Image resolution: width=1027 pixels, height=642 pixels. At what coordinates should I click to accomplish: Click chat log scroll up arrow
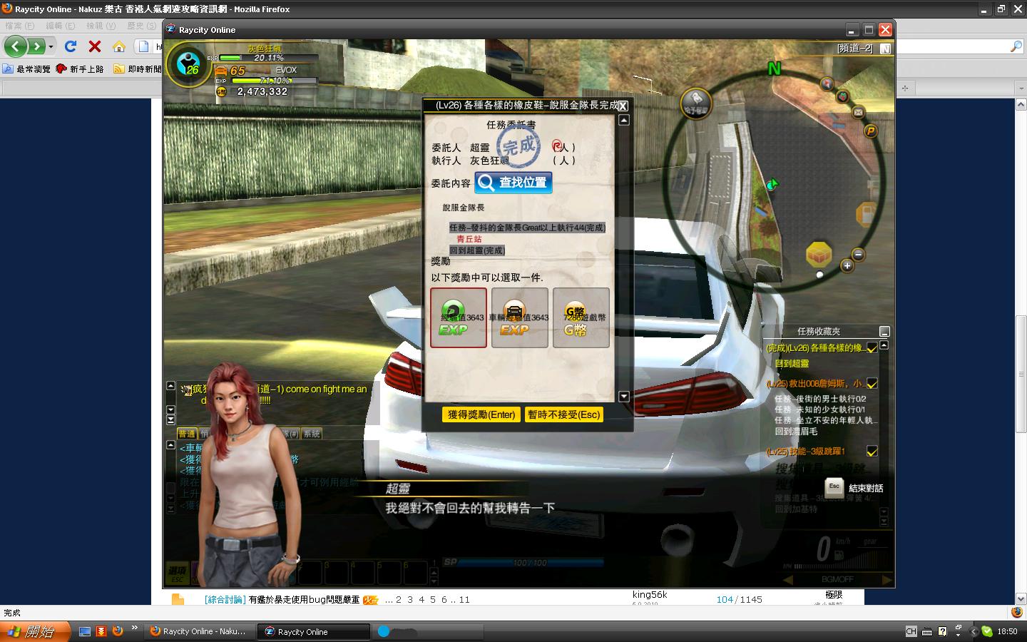pyautogui.click(x=170, y=445)
